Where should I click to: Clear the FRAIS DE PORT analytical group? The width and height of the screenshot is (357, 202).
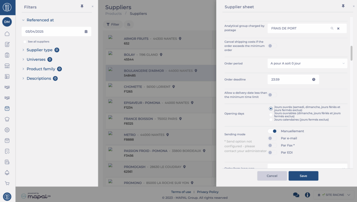click(x=338, y=28)
